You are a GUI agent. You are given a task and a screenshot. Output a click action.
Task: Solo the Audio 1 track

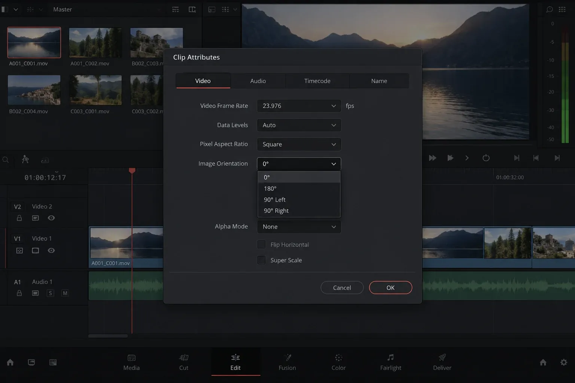tap(50, 293)
